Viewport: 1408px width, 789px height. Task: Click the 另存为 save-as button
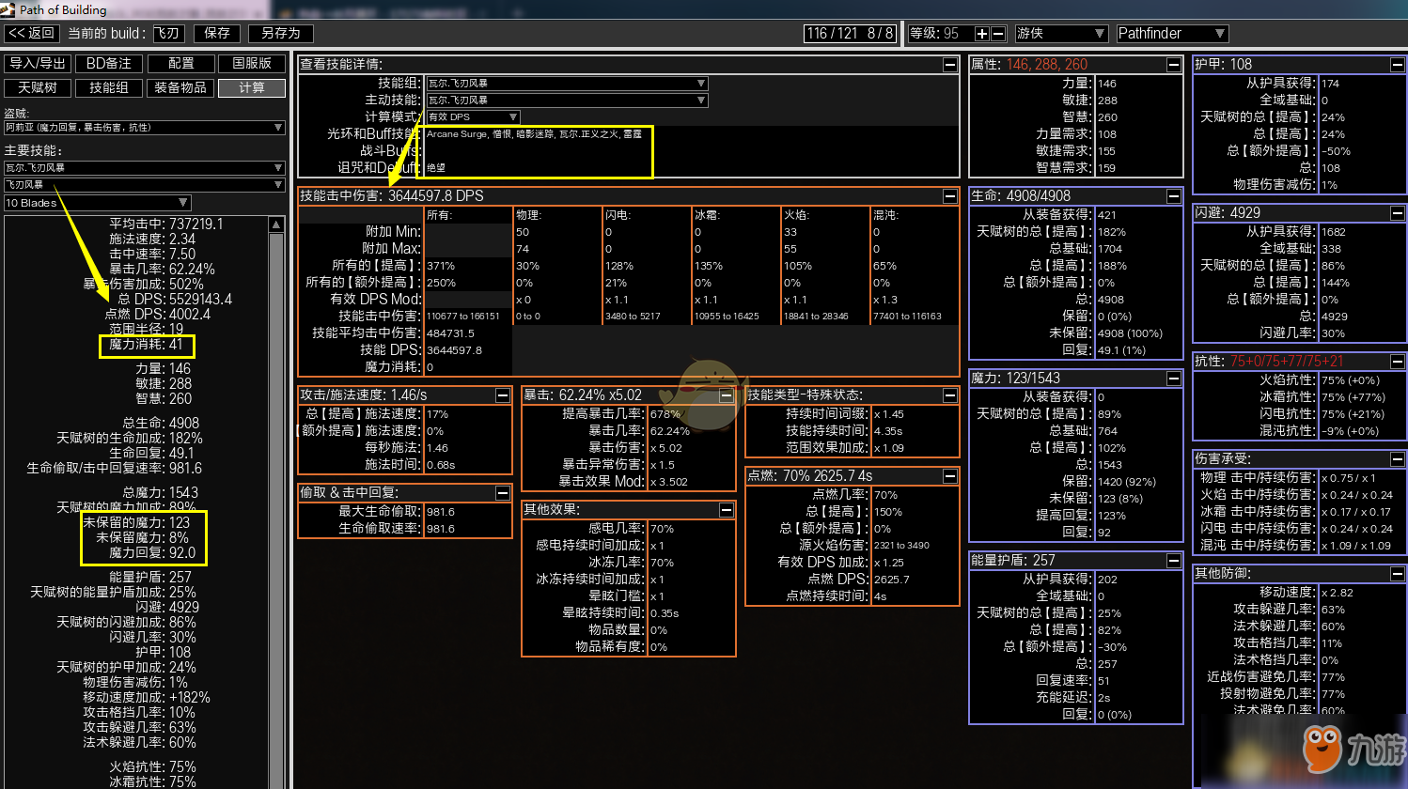pos(281,33)
